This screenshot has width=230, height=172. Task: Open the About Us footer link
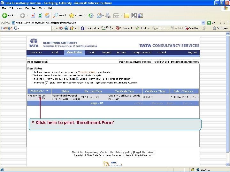pos(77,152)
